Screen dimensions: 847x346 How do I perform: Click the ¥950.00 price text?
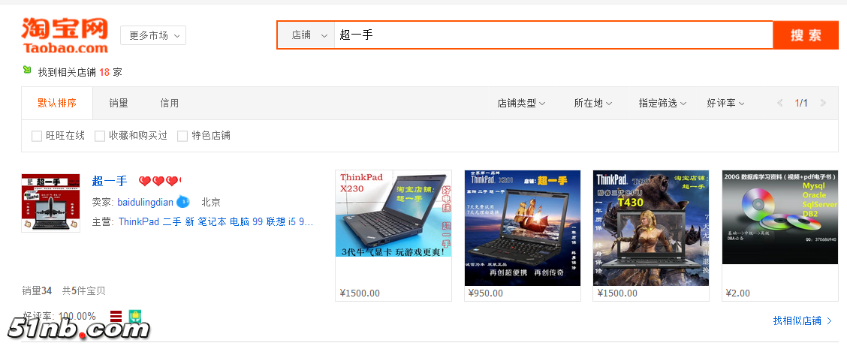point(486,293)
